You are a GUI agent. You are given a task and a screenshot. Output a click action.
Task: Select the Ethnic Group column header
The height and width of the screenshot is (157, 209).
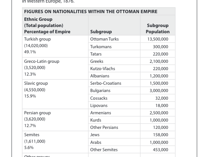[55, 25]
